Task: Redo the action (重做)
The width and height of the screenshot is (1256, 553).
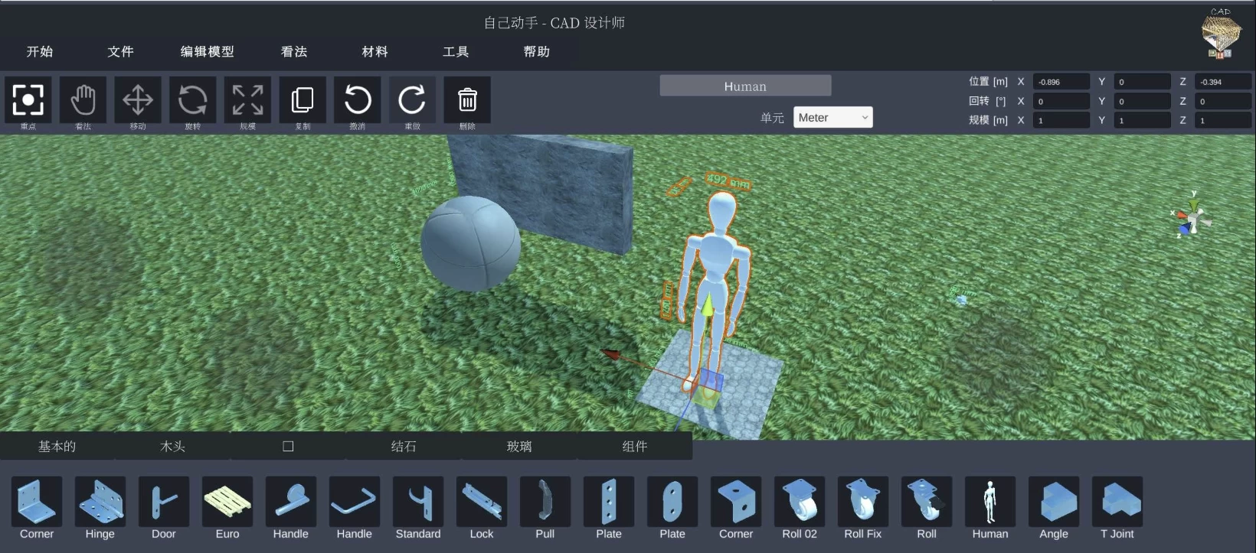Action: coord(412,100)
